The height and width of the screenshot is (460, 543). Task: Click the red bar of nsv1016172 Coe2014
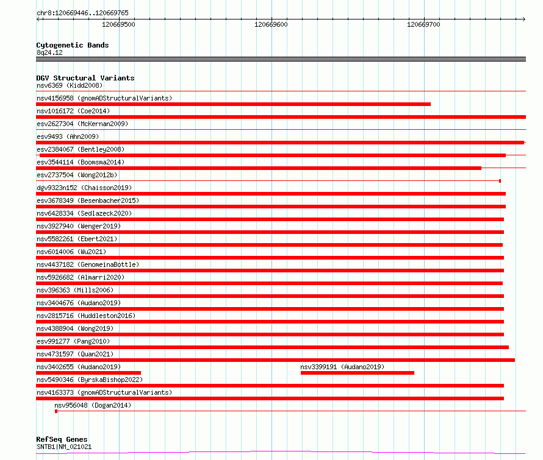click(281, 117)
